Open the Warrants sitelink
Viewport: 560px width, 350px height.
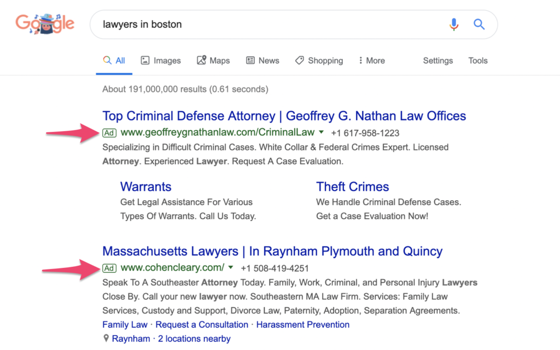click(145, 187)
